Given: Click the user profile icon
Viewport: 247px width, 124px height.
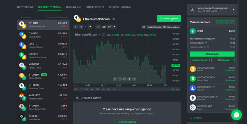Looking at the screenshot, I should (192, 10).
